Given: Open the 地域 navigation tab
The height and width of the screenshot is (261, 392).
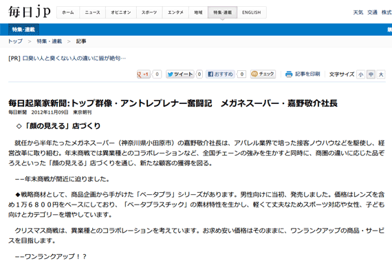Looking at the screenshot, I should pyautogui.click(x=198, y=12).
